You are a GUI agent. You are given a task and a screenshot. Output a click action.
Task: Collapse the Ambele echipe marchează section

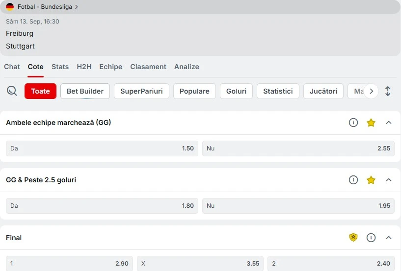389,123
